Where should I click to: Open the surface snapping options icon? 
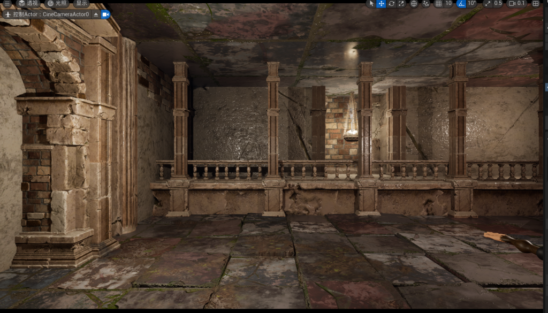click(x=426, y=3)
